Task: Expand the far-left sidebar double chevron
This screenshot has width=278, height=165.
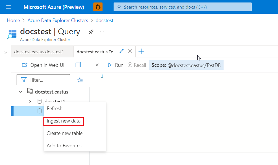Action: click(5, 52)
